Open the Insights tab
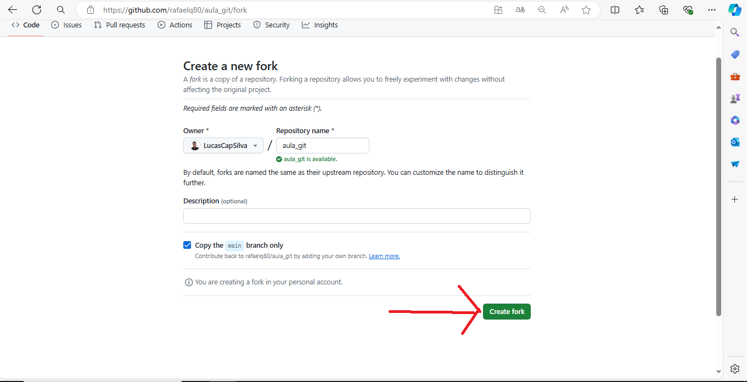The width and height of the screenshot is (747, 382). click(320, 25)
